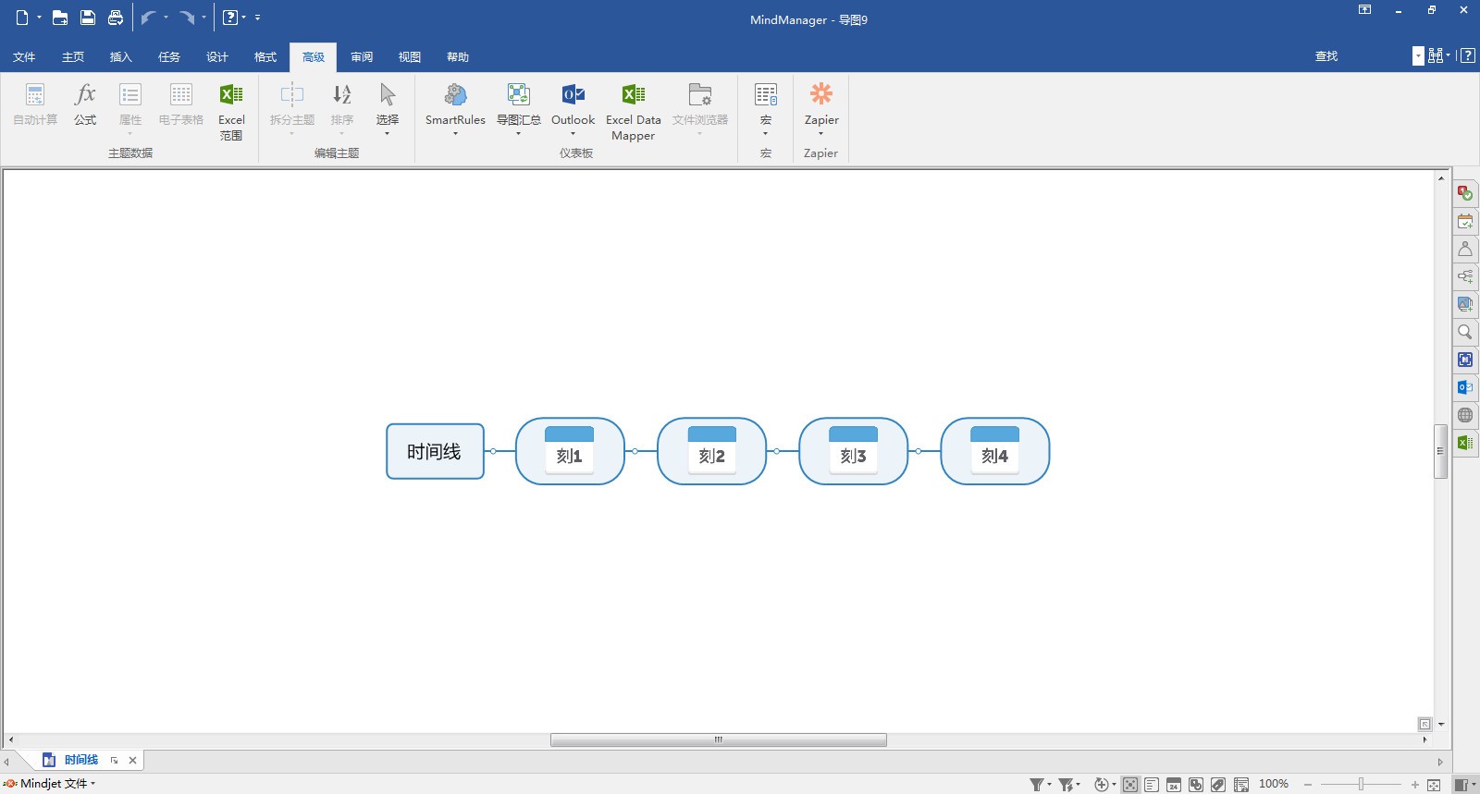The width and height of the screenshot is (1480, 794).
Task: Switch to the 插入 tab
Action: click(x=121, y=56)
